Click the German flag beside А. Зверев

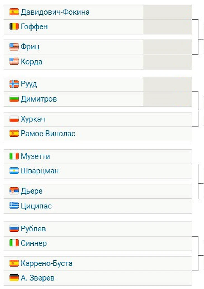[x=14, y=278]
